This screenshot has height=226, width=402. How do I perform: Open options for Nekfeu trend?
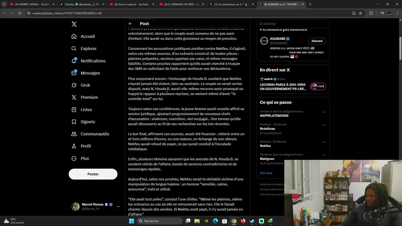324,142
